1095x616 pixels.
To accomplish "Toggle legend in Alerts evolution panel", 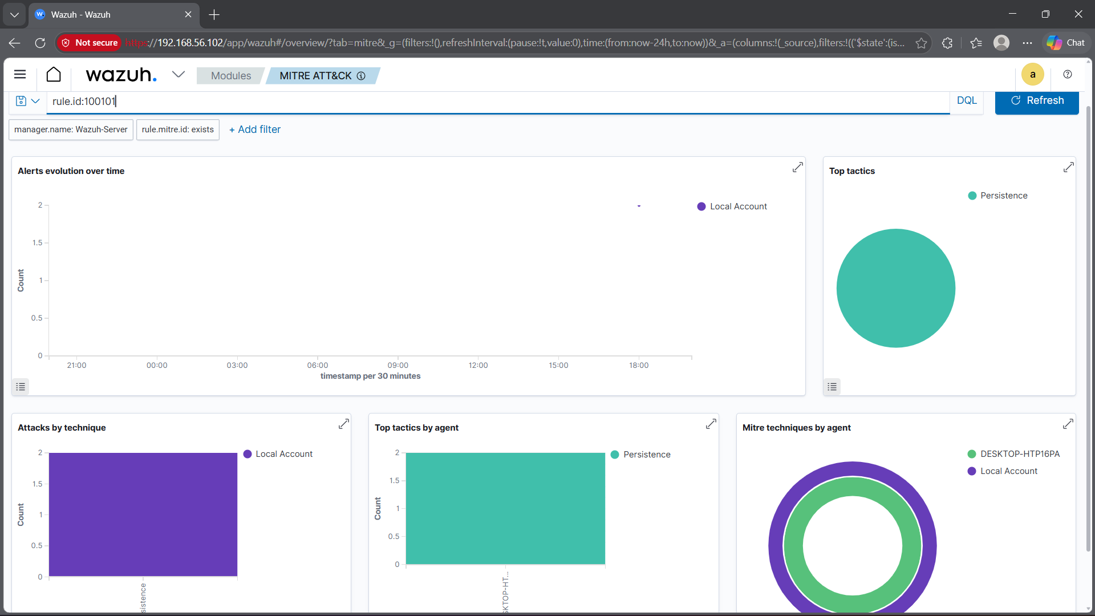I will coord(21,387).
